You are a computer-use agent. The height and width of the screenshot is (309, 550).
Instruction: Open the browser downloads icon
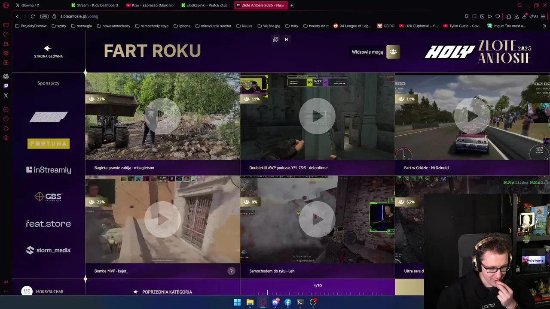click(x=525, y=16)
